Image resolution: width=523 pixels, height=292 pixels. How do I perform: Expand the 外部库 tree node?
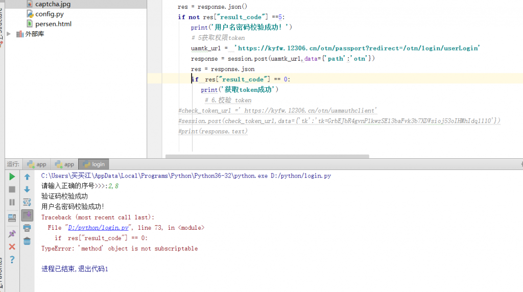click(x=9, y=34)
